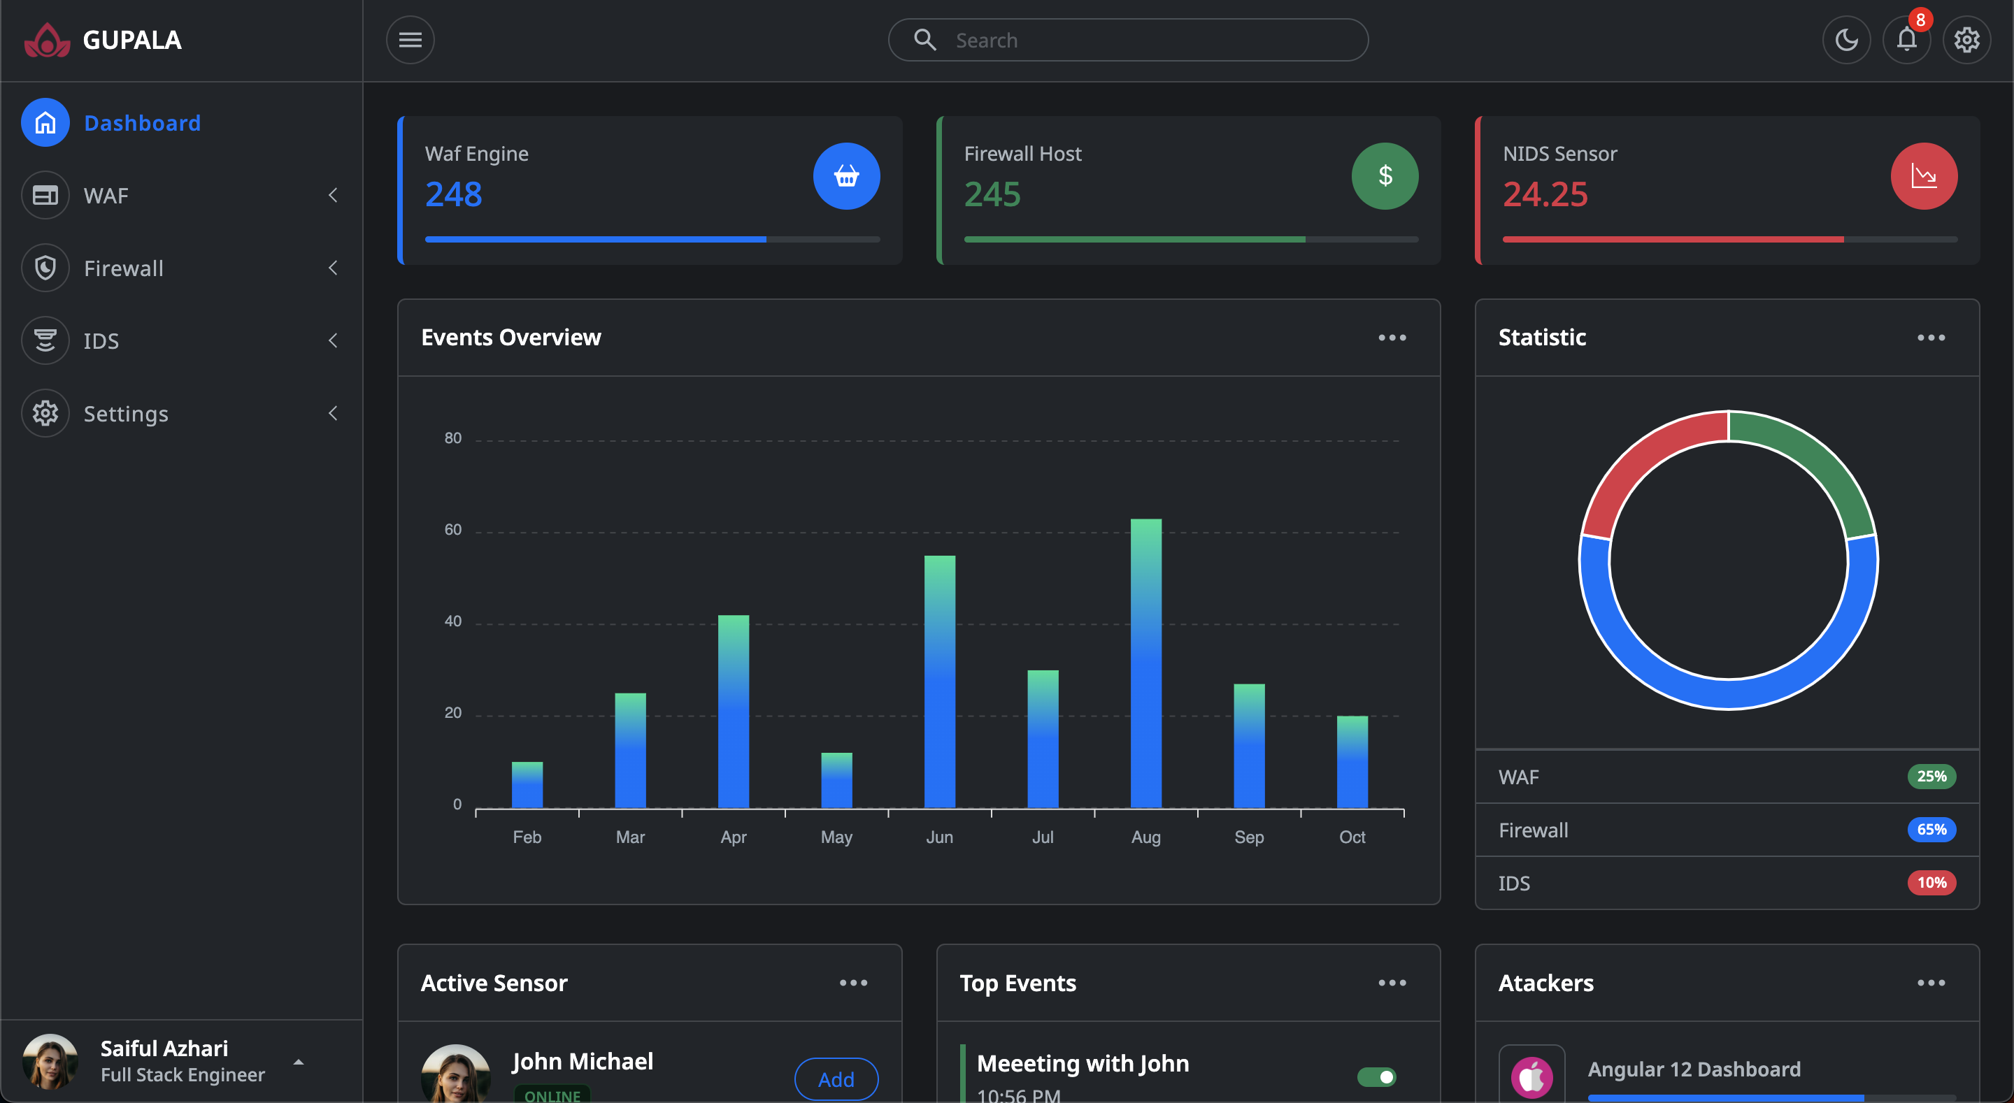Open notifications bell icon
Screen dimensions: 2014x1103
tap(1906, 40)
